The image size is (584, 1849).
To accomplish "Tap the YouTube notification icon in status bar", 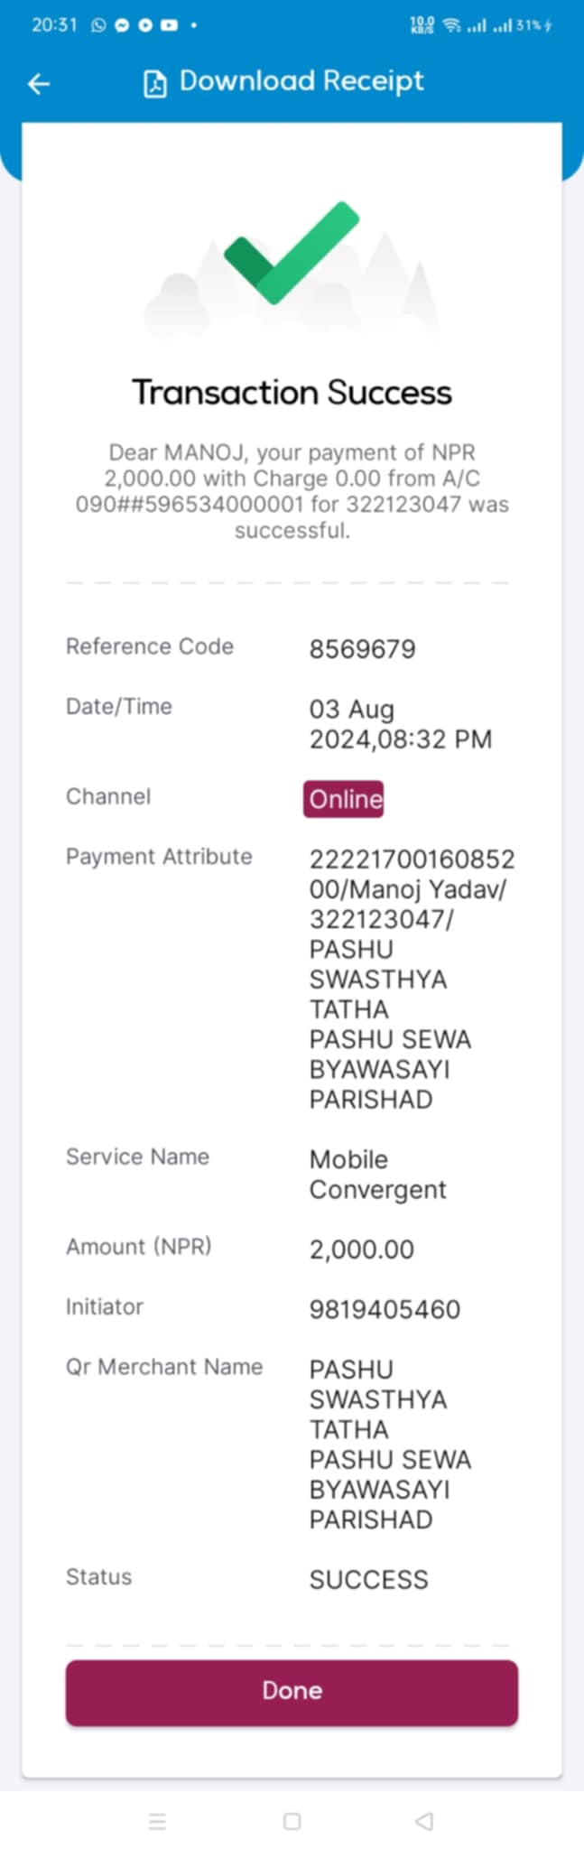I will [169, 25].
